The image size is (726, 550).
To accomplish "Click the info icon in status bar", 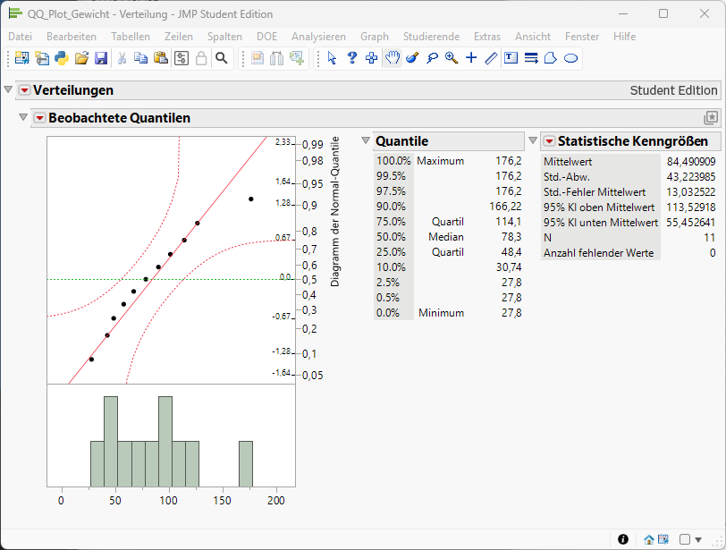I will 623,539.
